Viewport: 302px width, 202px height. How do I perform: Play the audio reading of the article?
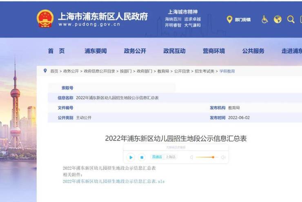pyautogui.click(x=131, y=157)
